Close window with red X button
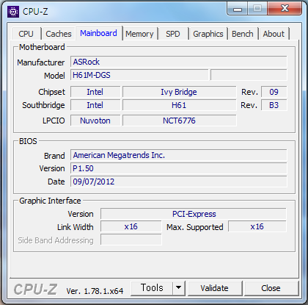 pyautogui.click(x=285, y=9)
